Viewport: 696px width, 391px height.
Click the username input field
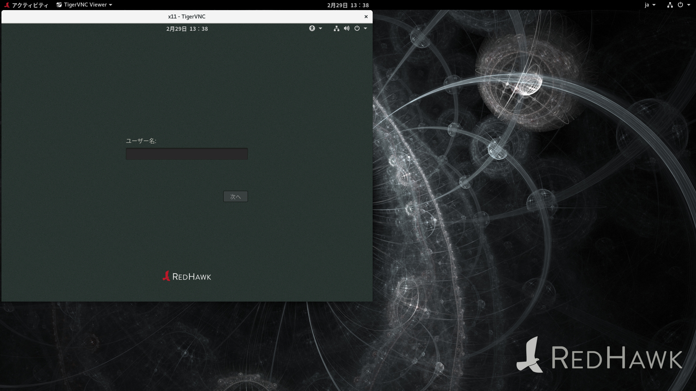tap(187, 154)
